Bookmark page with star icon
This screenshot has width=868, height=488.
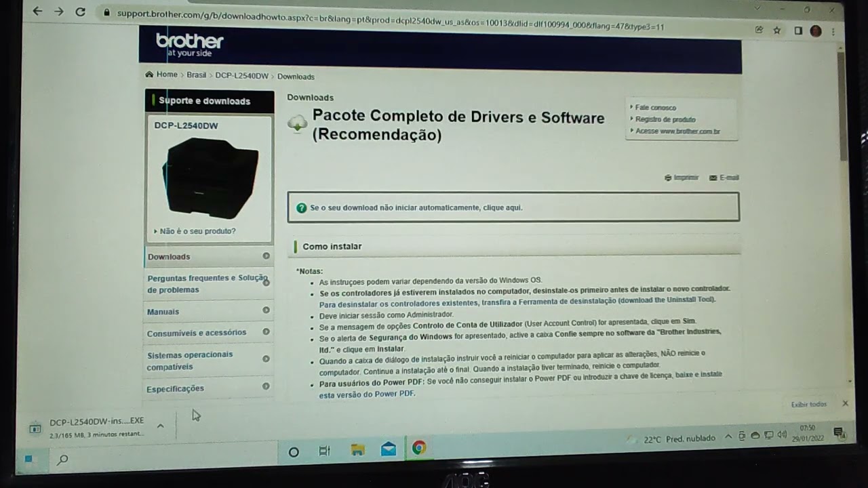point(777,30)
